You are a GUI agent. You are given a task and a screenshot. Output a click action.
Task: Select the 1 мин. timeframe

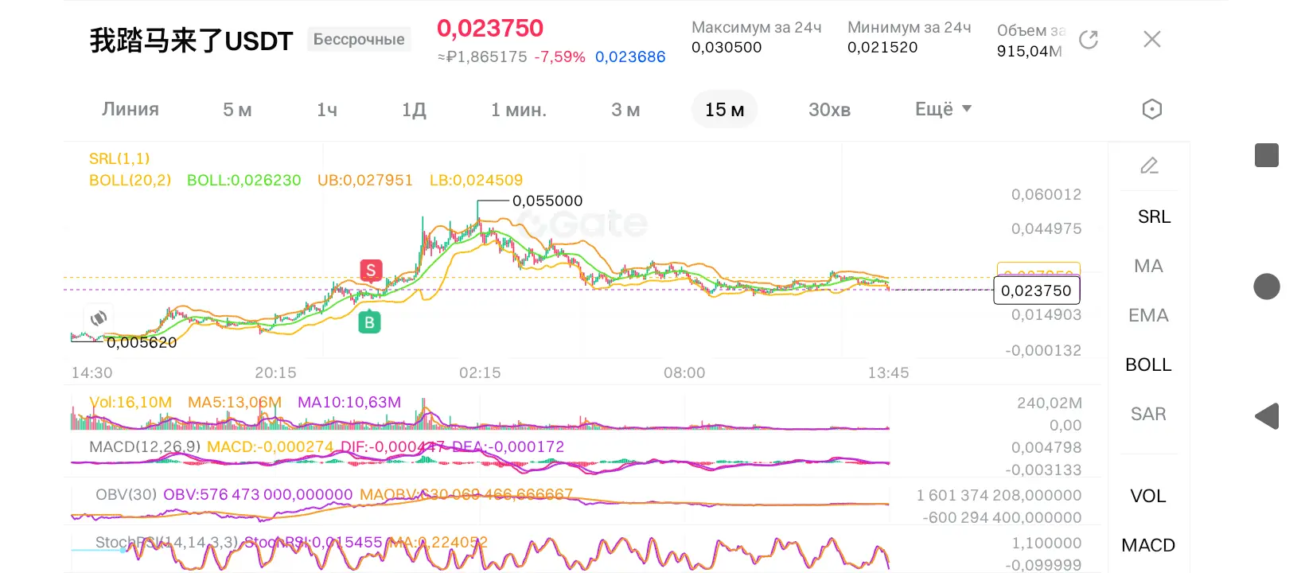519,110
